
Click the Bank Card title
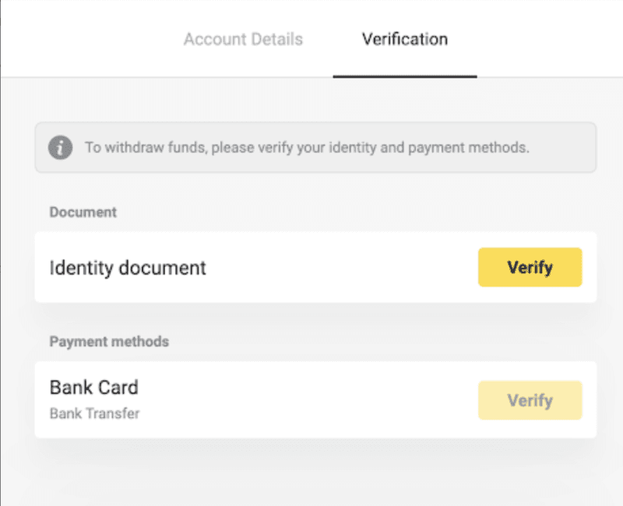[93, 387]
